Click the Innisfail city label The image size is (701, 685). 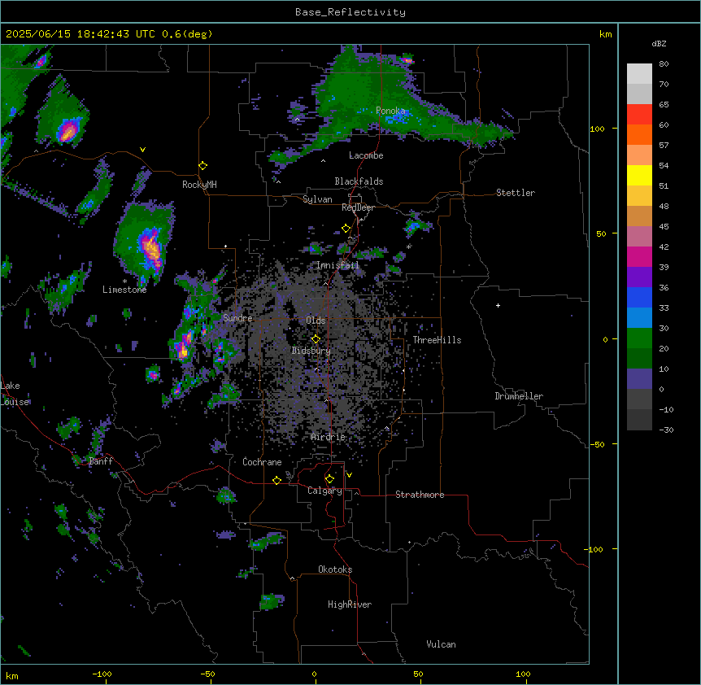pyautogui.click(x=337, y=265)
